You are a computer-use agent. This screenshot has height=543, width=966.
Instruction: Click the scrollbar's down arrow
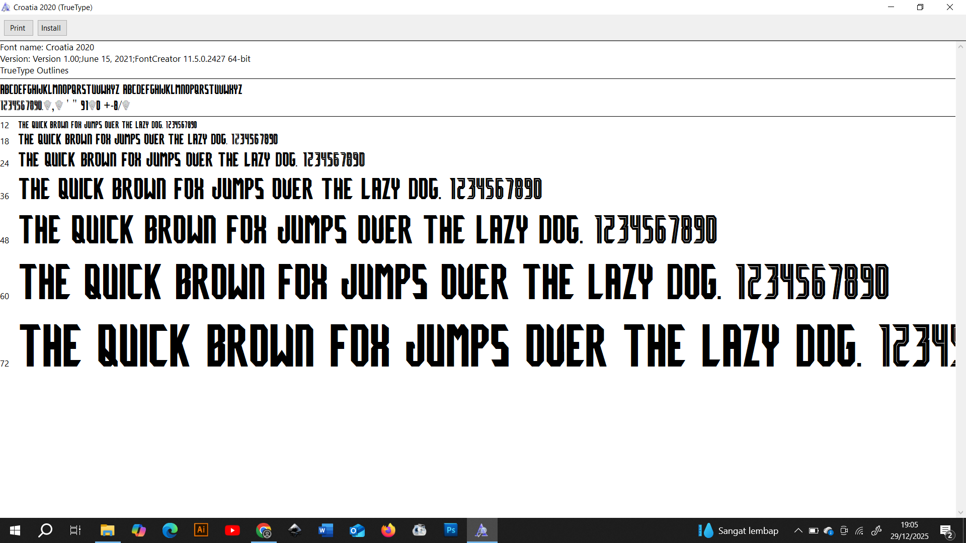click(960, 513)
